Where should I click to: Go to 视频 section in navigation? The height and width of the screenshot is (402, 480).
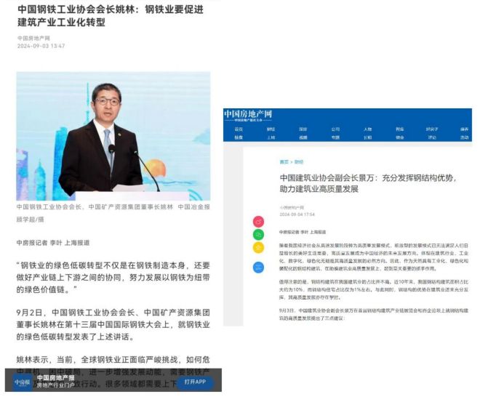point(303,137)
